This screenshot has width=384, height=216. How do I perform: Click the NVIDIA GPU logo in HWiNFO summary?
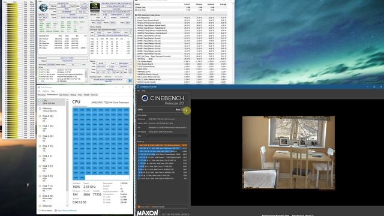(x=95, y=7)
